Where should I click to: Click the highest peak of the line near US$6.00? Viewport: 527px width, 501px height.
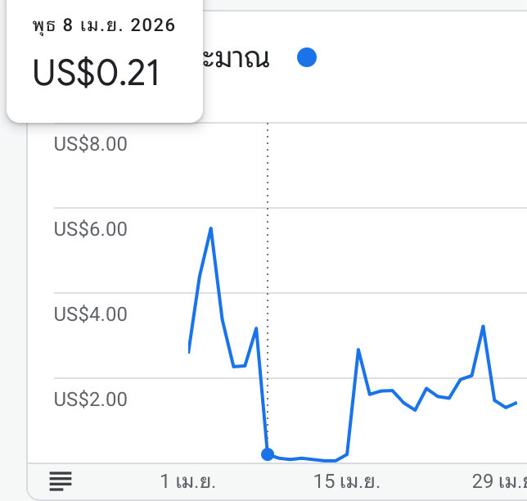211,229
